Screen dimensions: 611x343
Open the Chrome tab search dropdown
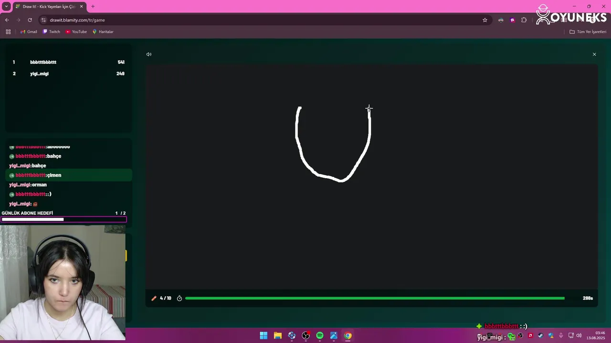6,7
